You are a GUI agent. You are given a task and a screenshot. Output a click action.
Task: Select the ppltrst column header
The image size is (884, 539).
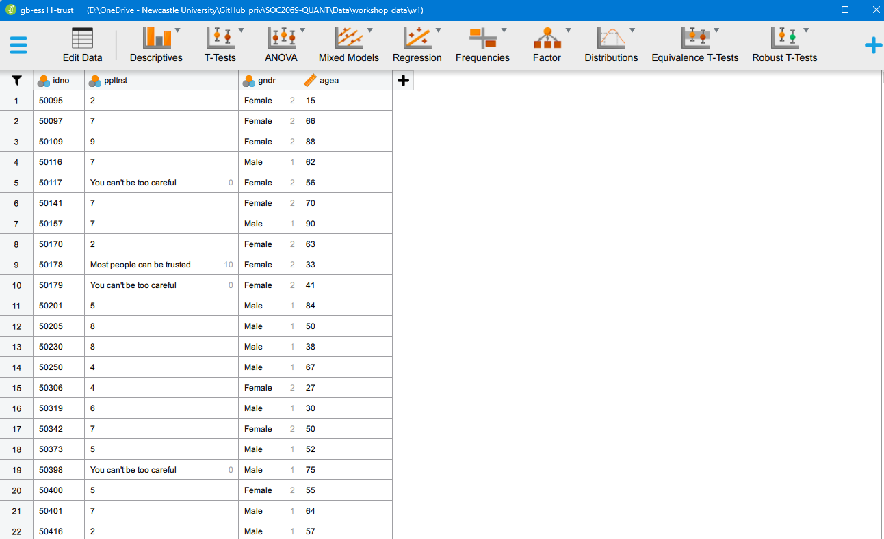click(161, 81)
